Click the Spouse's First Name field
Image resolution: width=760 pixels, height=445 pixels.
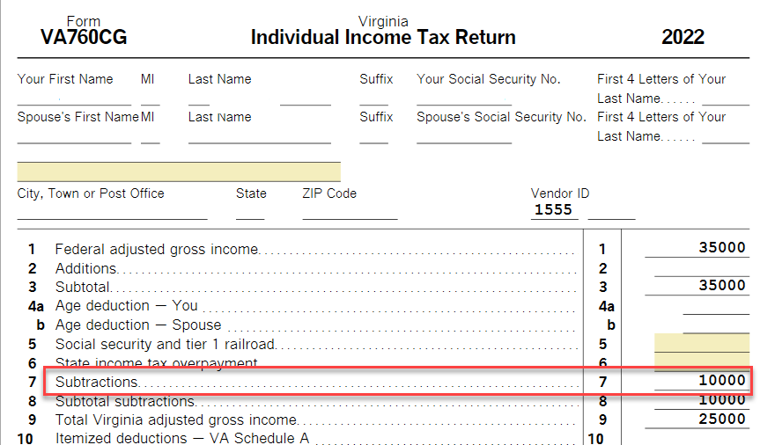[x=74, y=135]
